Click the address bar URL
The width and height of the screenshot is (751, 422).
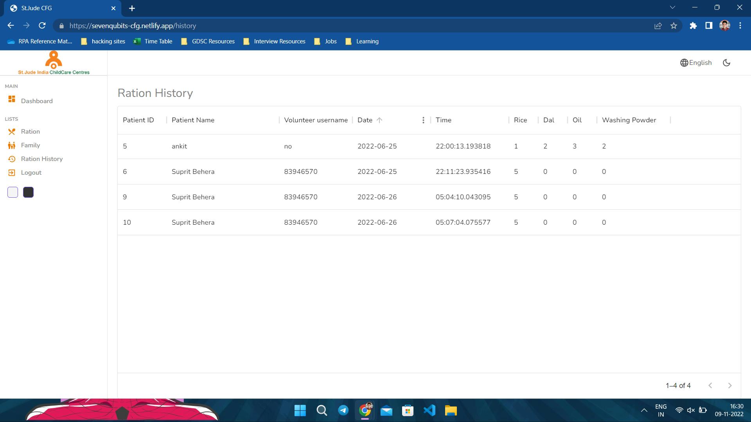[133, 26]
